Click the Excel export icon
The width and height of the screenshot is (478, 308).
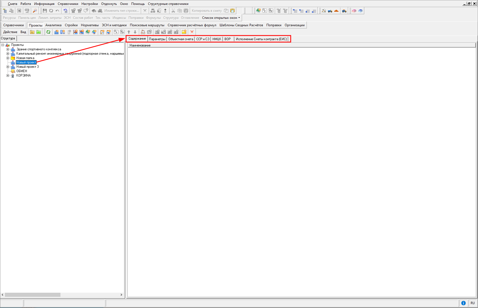(x=19, y=11)
